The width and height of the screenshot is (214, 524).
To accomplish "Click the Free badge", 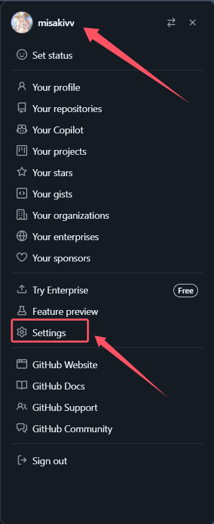I will tap(186, 291).
